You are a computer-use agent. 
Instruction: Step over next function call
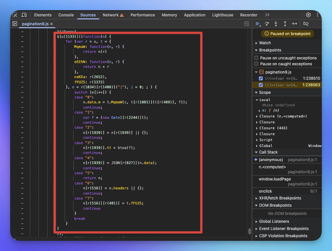(267, 24)
